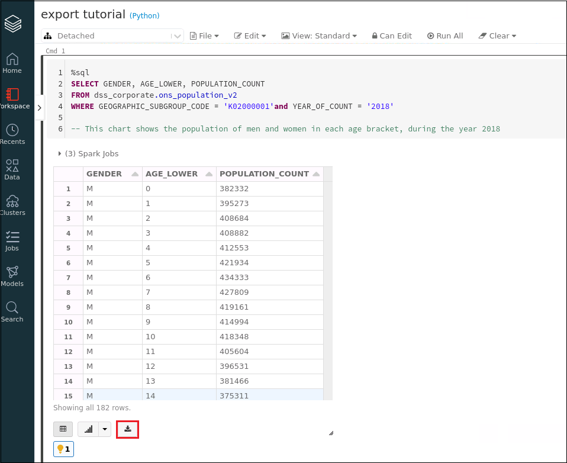Click the population value 382332

click(x=234, y=189)
